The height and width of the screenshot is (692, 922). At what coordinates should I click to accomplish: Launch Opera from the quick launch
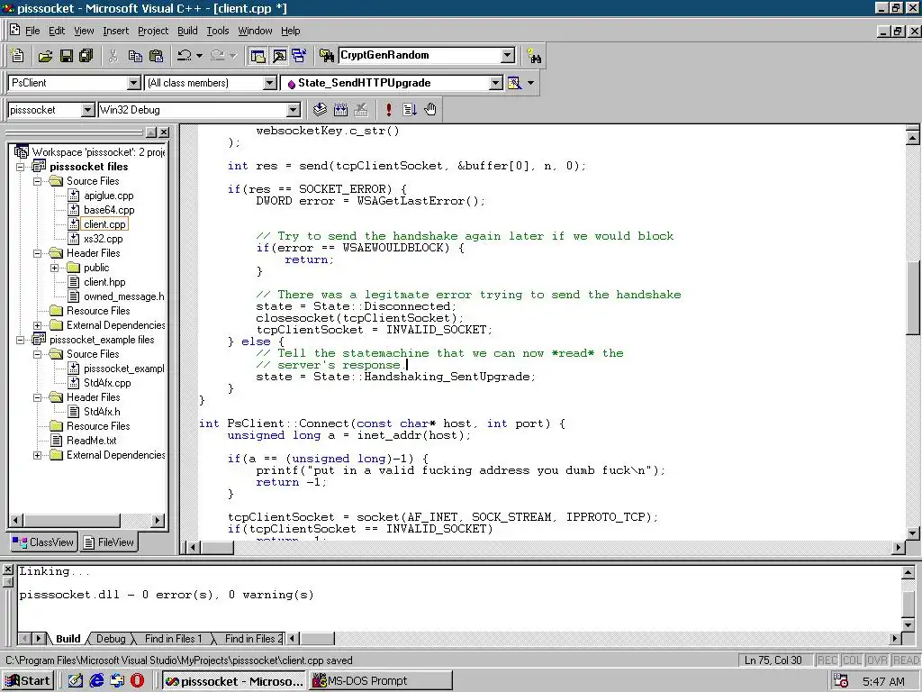click(137, 681)
